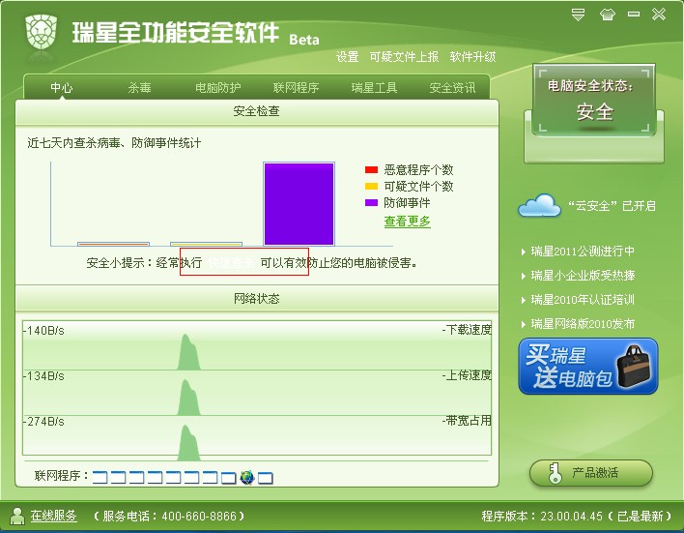Click the red 恶意程序个数 legend swatch
Image resolution: width=684 pixels, height=533 pixels.
tap(371, 169)
